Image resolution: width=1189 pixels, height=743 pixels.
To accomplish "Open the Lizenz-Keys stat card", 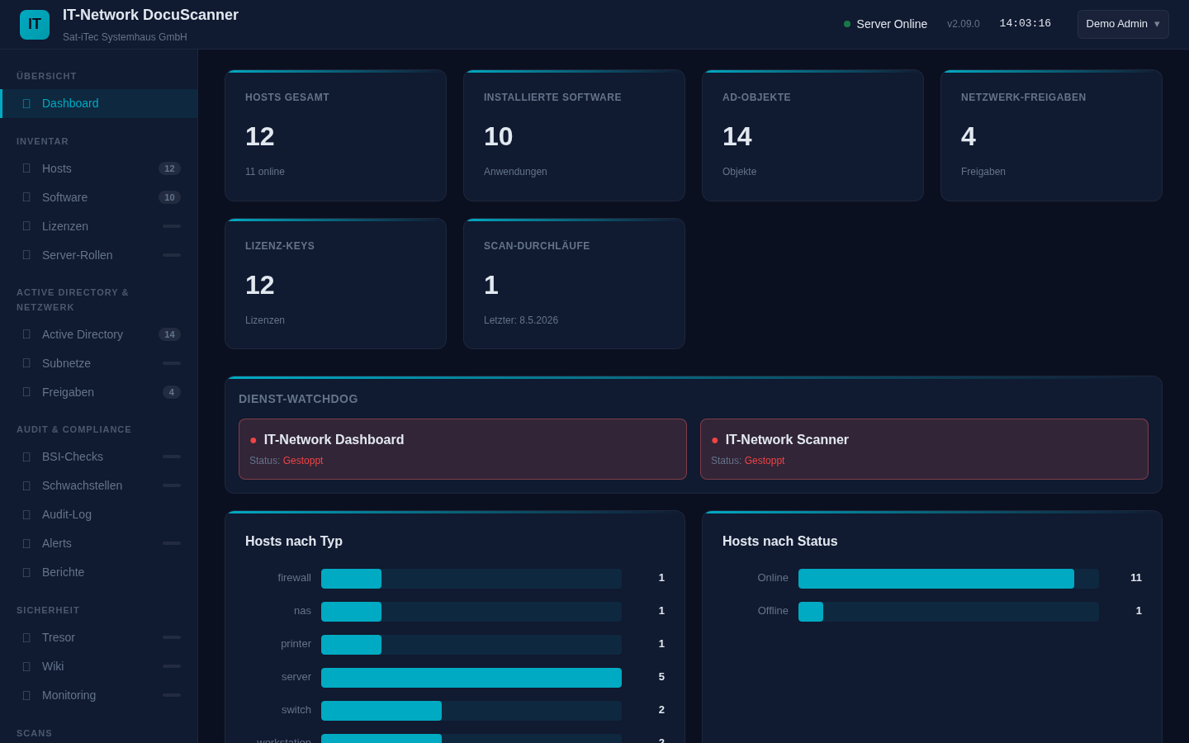I will point(336,284).
